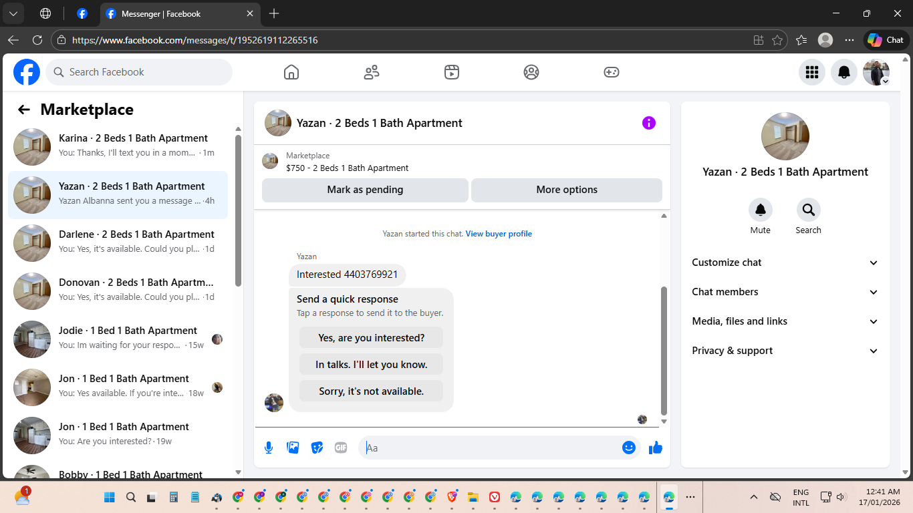
Task: Open the account menu profile picture
Action: coord(876,72)
